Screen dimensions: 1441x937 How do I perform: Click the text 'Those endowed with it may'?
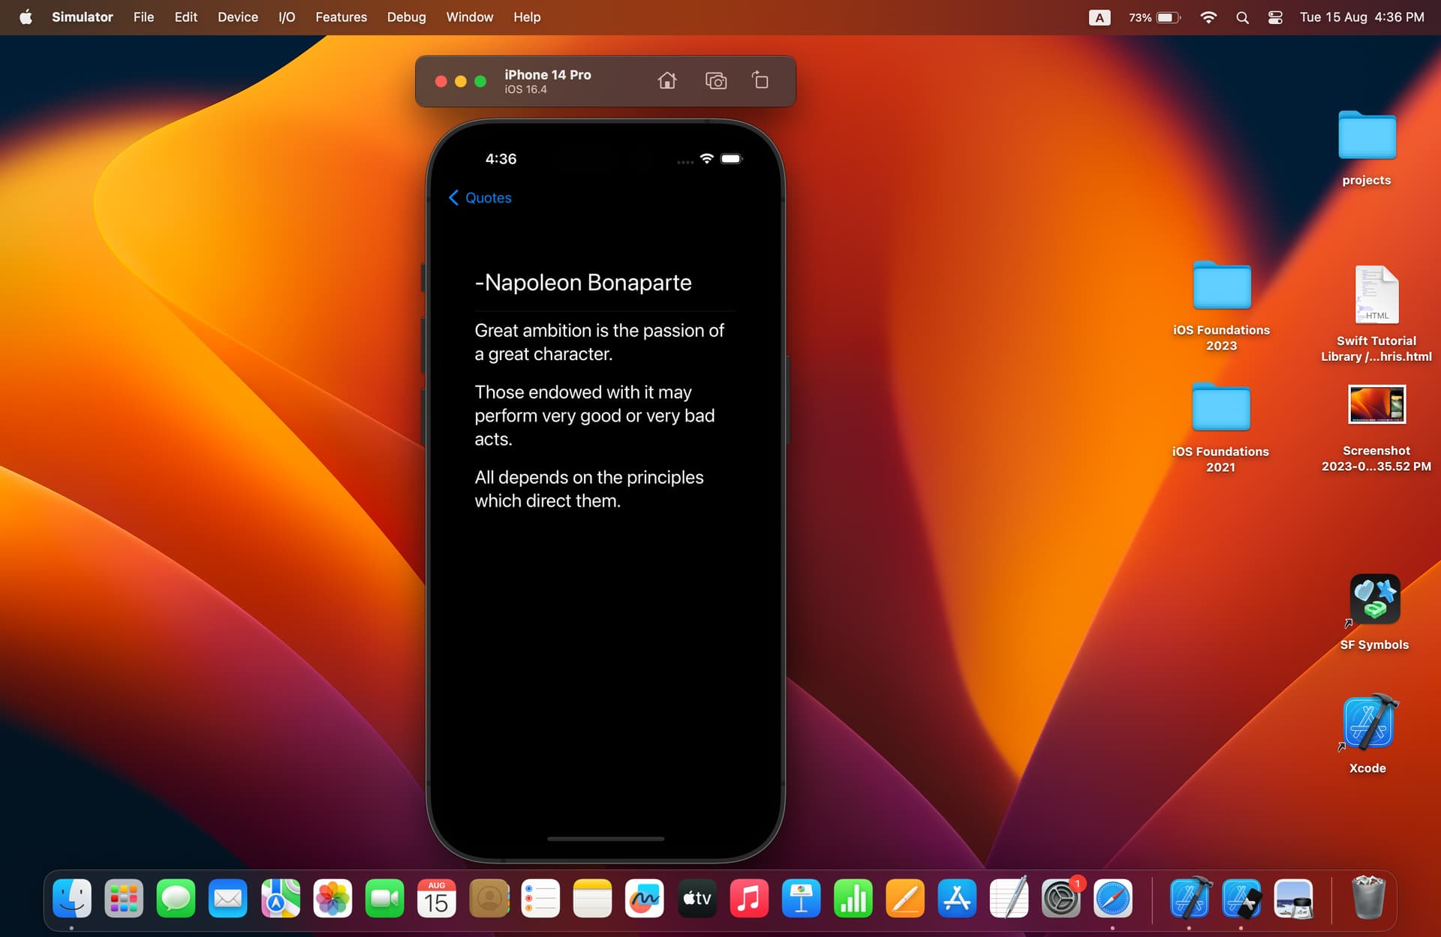583,392
